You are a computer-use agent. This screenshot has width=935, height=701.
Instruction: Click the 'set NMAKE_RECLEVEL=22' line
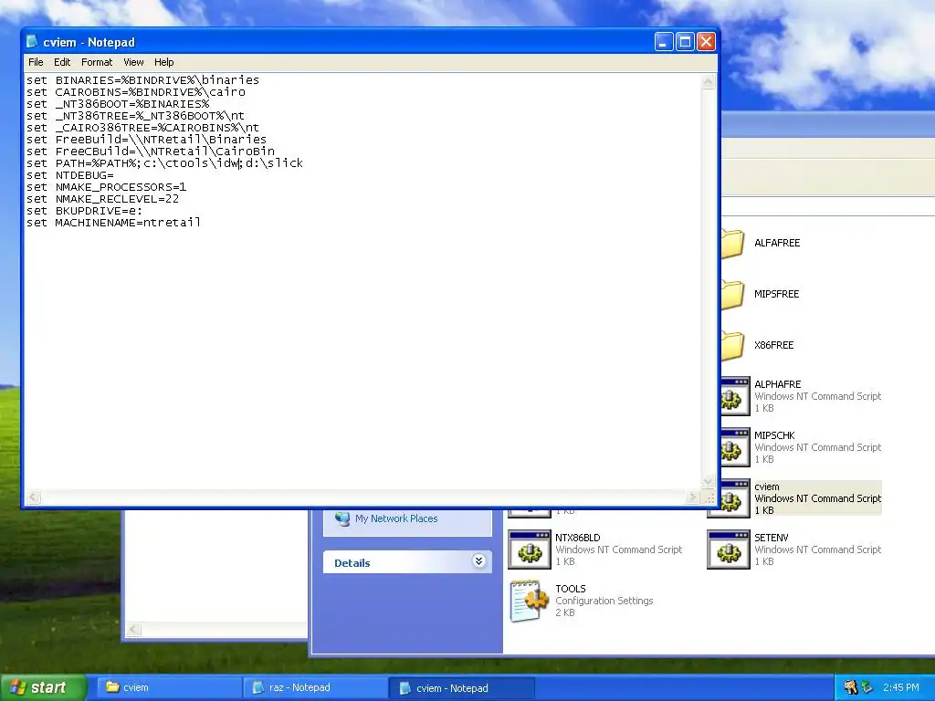coord(102,198)
